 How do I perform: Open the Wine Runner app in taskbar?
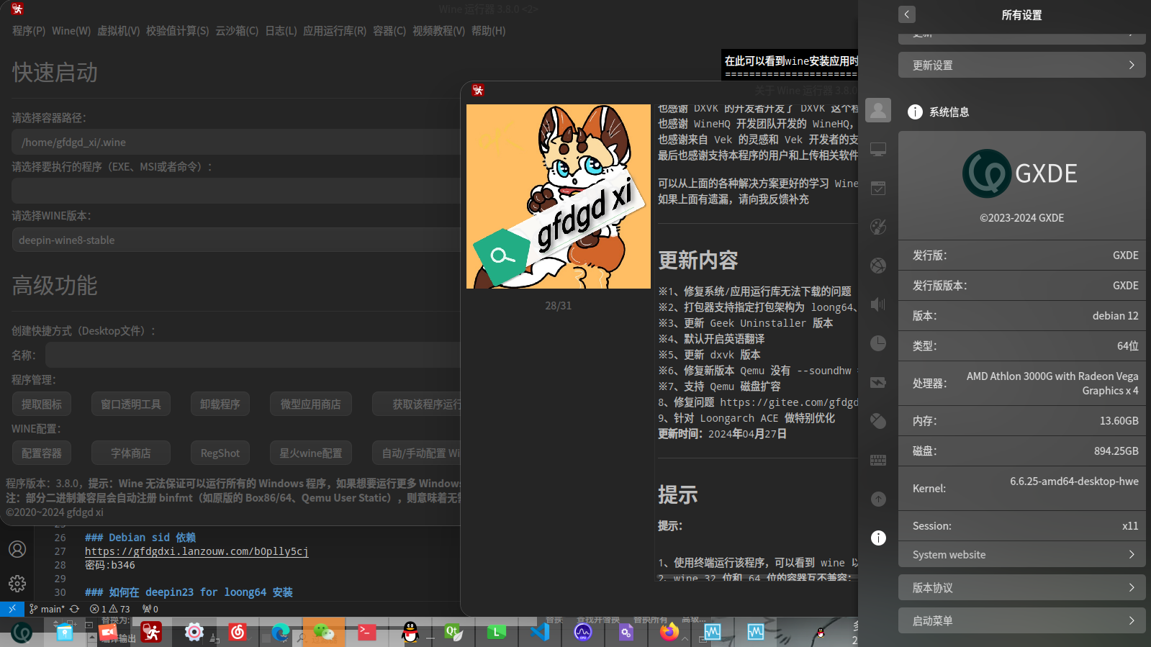coord(151,632)
